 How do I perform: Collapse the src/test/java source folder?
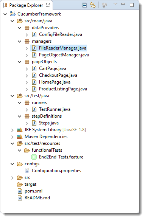(12, 96)
